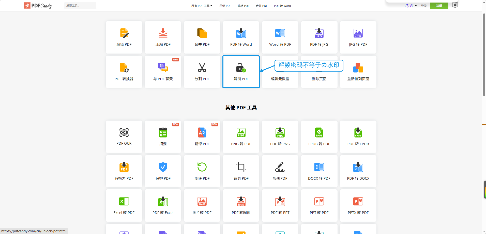486x234 pixels.
Task: Open the PDF 转换器 tool icon
Action: (124, 68)
